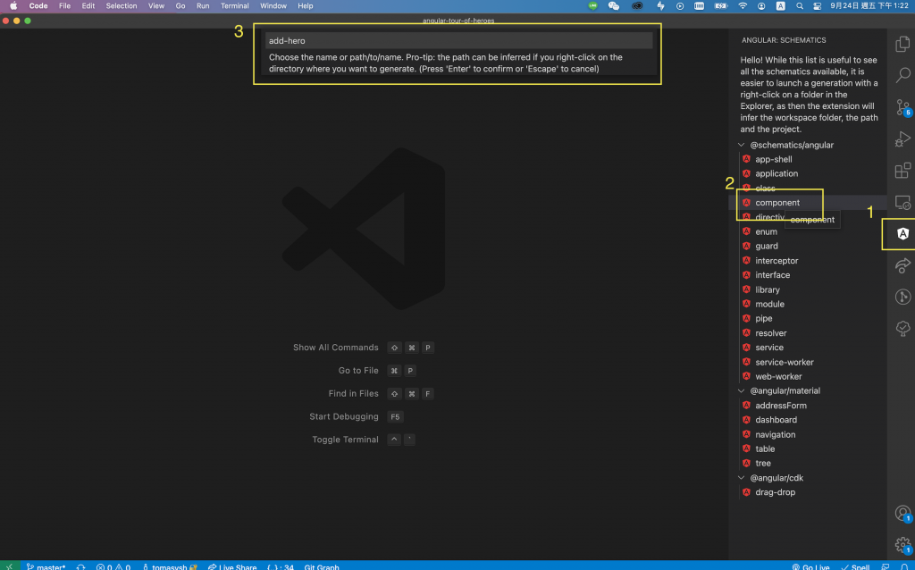Open the battery status menu

(721, 6)
